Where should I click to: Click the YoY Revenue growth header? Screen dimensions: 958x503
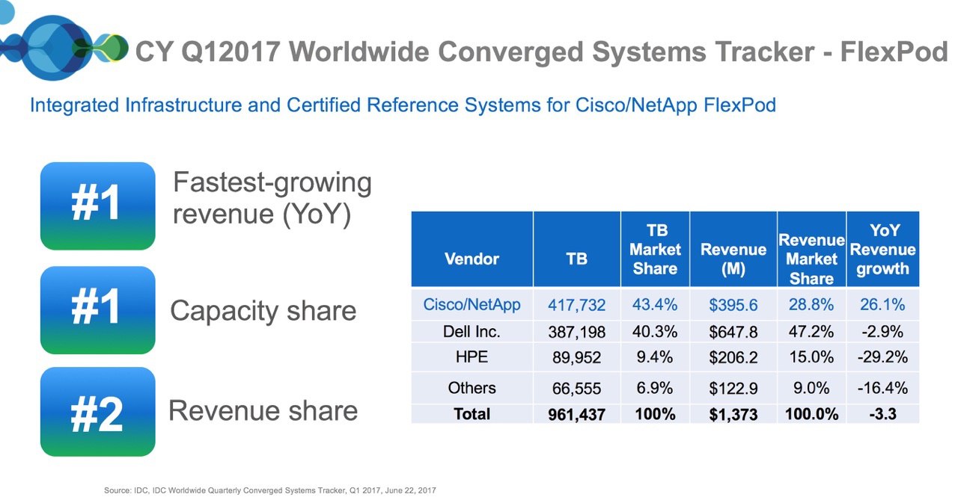882,250
